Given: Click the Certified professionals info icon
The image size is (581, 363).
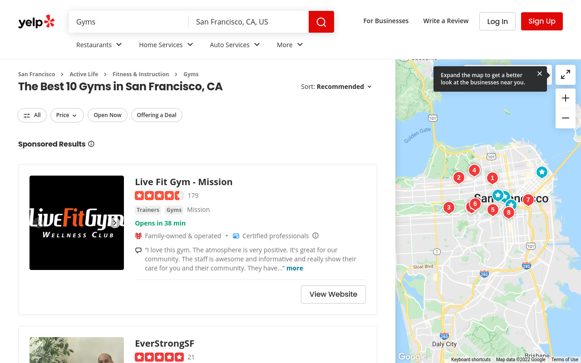Looking at the screenshot, I should [315, 235].
